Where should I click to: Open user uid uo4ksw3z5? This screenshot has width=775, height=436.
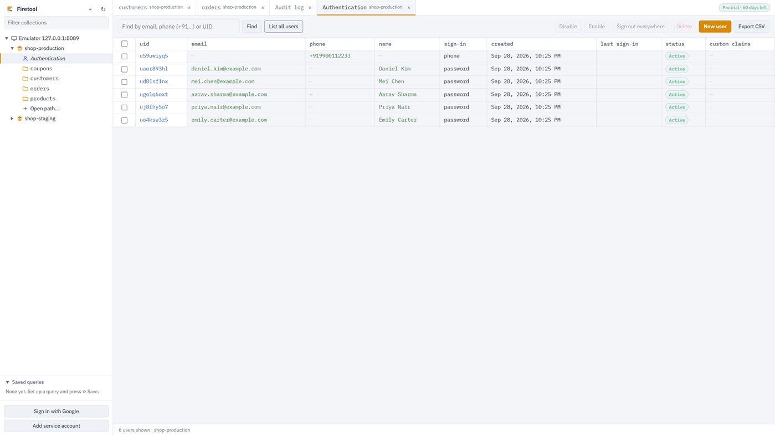coord(153,120)
